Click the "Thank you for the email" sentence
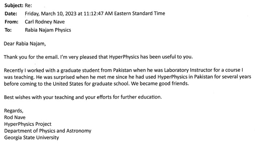Viewport: 255px width, 147px height. (31, 57)
